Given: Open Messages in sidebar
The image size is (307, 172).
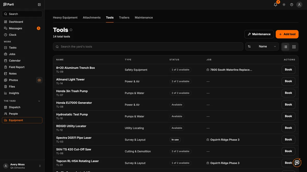Looking at the screenshot, I should point(22,28).
